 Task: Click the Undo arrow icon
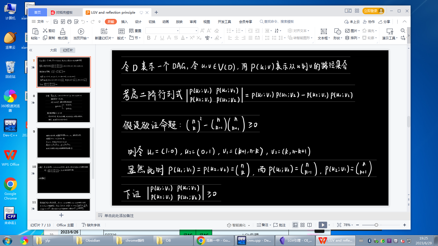[83, 22]
